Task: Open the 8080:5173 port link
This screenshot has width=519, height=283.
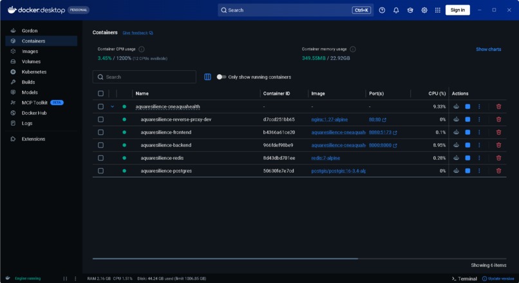Action: click(382, 132)
